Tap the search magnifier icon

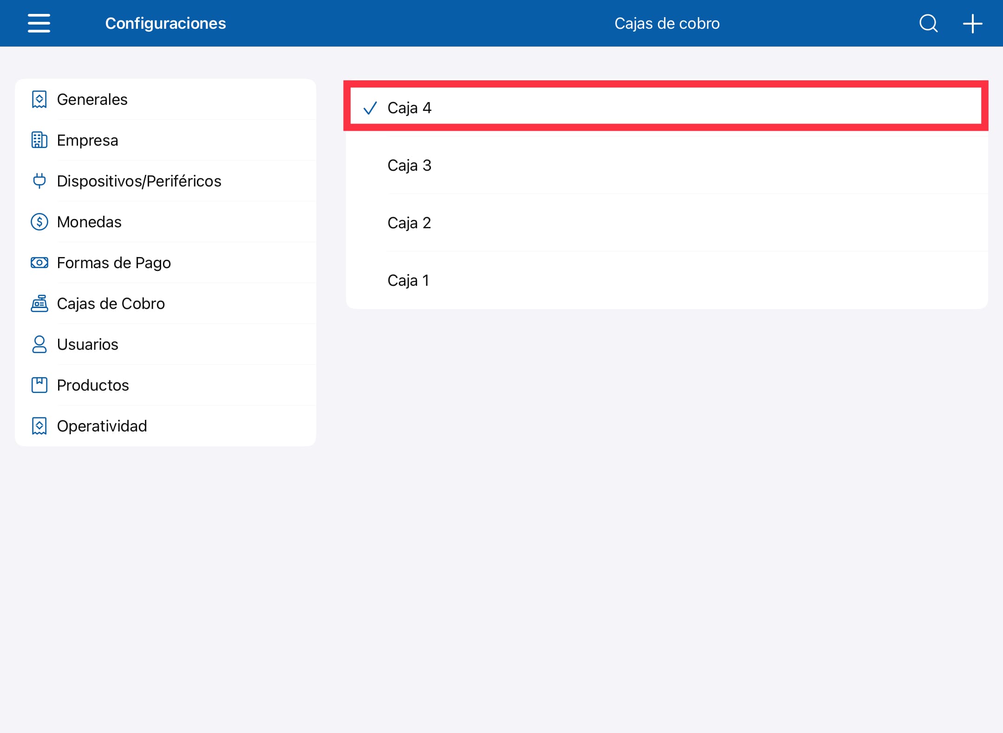929,23
